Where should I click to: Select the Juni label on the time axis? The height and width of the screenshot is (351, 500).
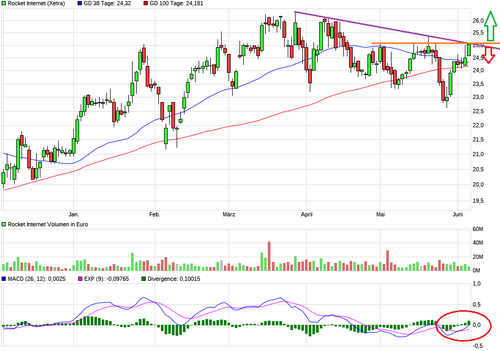point(458,214)
